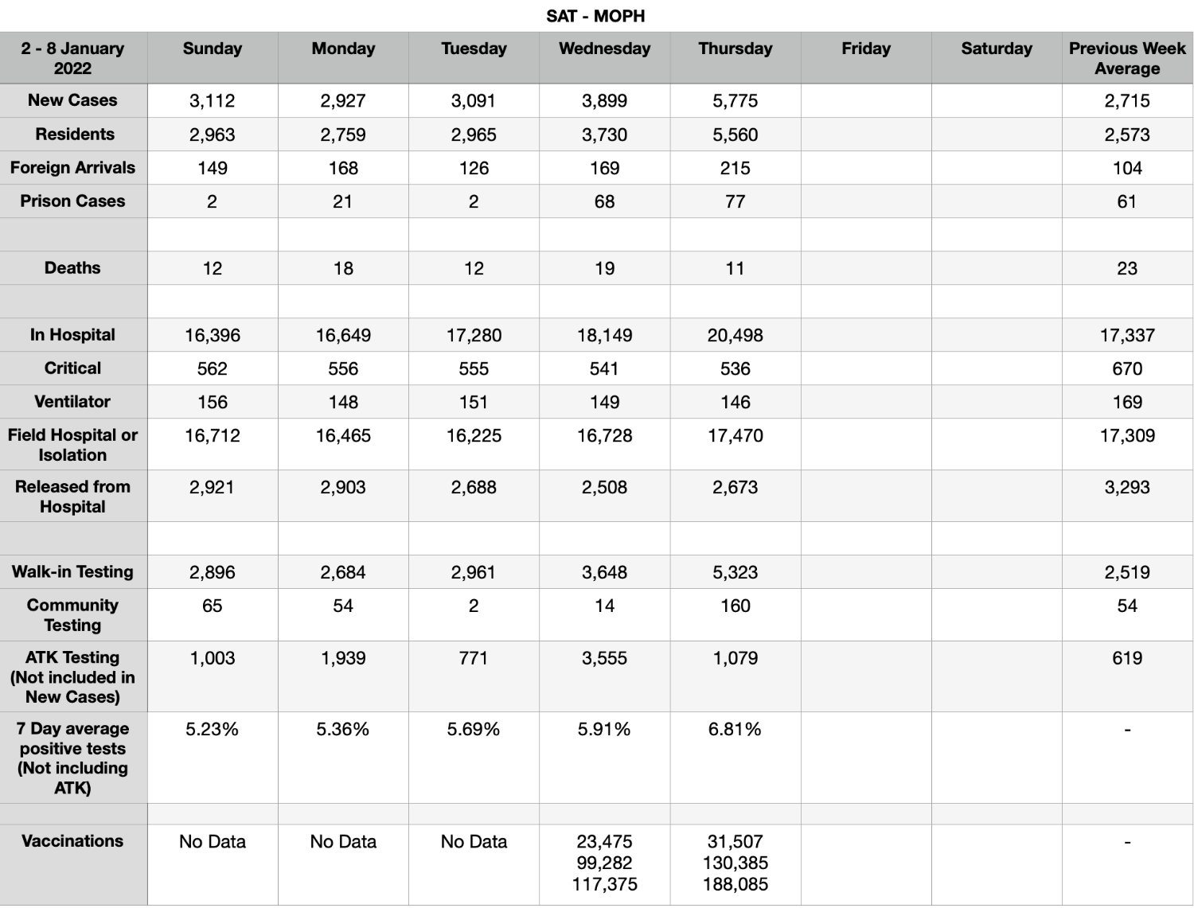Select the Deaths row label
1194x908 pixels.
(73, 268)
